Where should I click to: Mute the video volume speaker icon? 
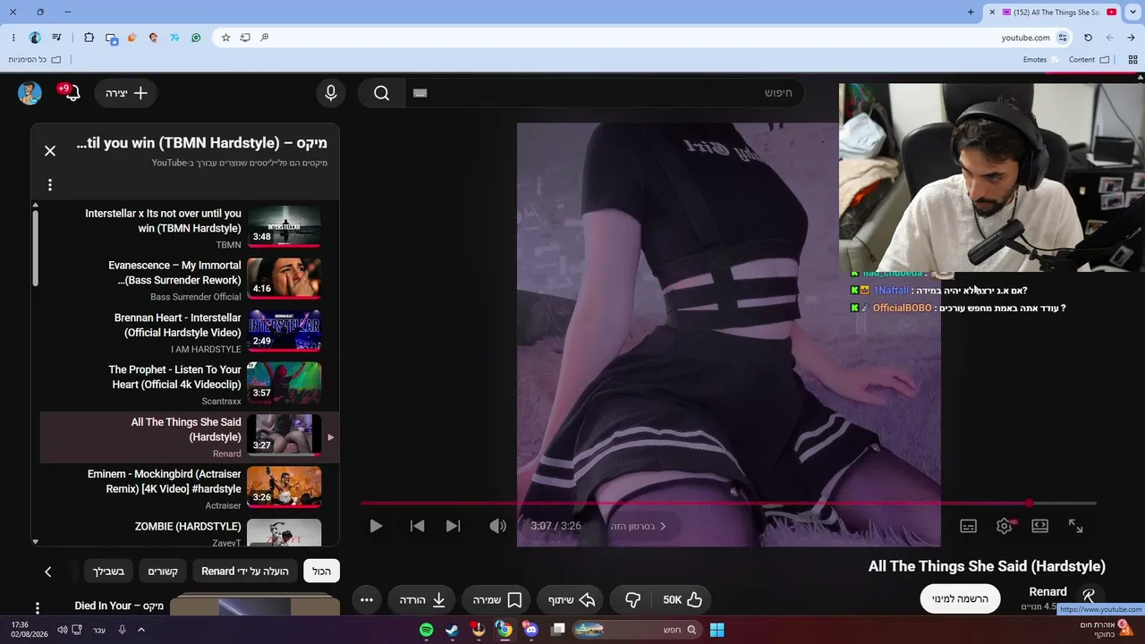497,526
